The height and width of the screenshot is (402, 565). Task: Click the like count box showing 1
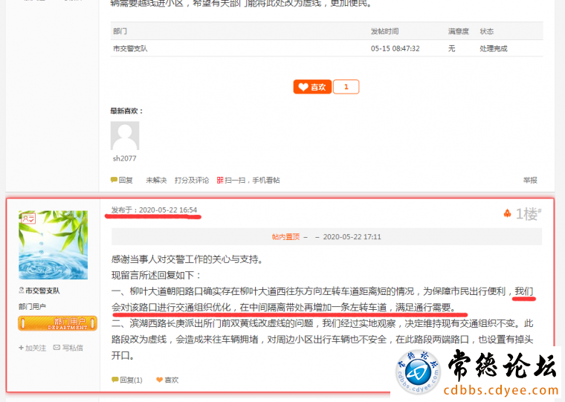346,87
